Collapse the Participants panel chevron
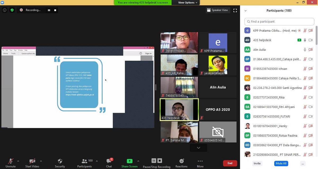The image size is (318, 169). point(245,11)
